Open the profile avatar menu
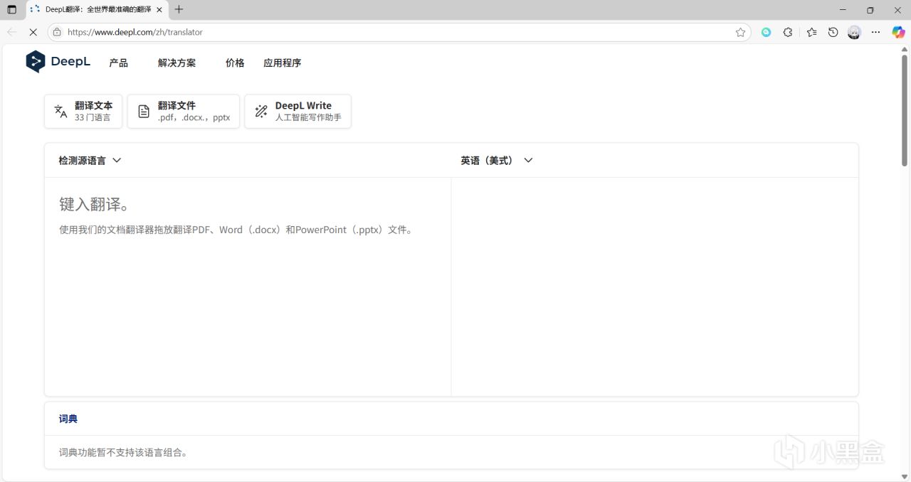The image size is (911, 482). [x=854, y=32]
